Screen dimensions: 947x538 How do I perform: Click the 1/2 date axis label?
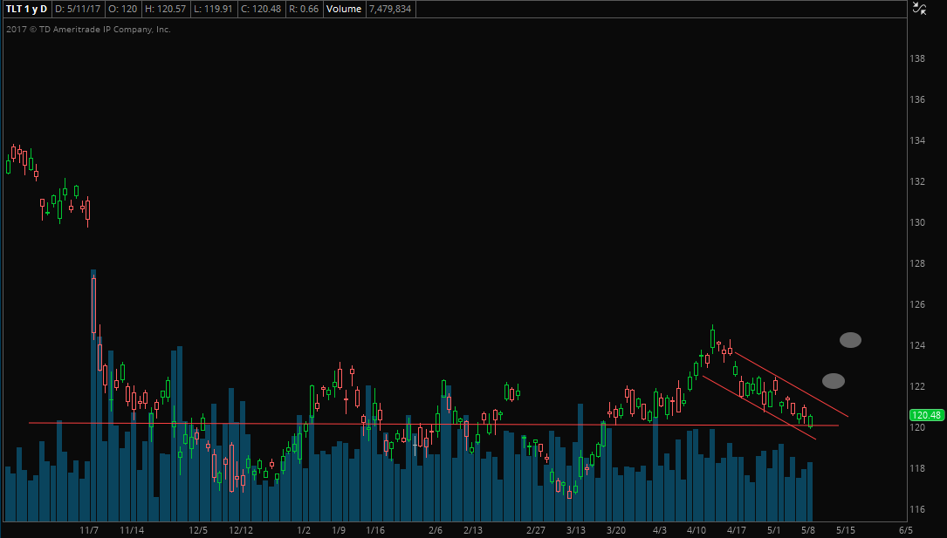[x=304, y=530]
